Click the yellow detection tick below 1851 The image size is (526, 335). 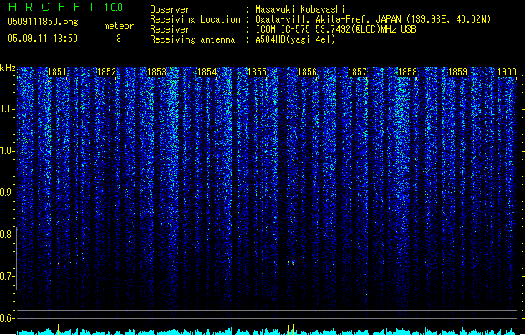tap(59, 329)
